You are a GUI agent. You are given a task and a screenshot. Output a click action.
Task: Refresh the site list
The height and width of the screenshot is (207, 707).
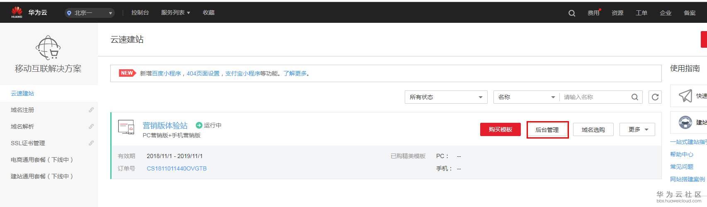(x=655, y=97)
